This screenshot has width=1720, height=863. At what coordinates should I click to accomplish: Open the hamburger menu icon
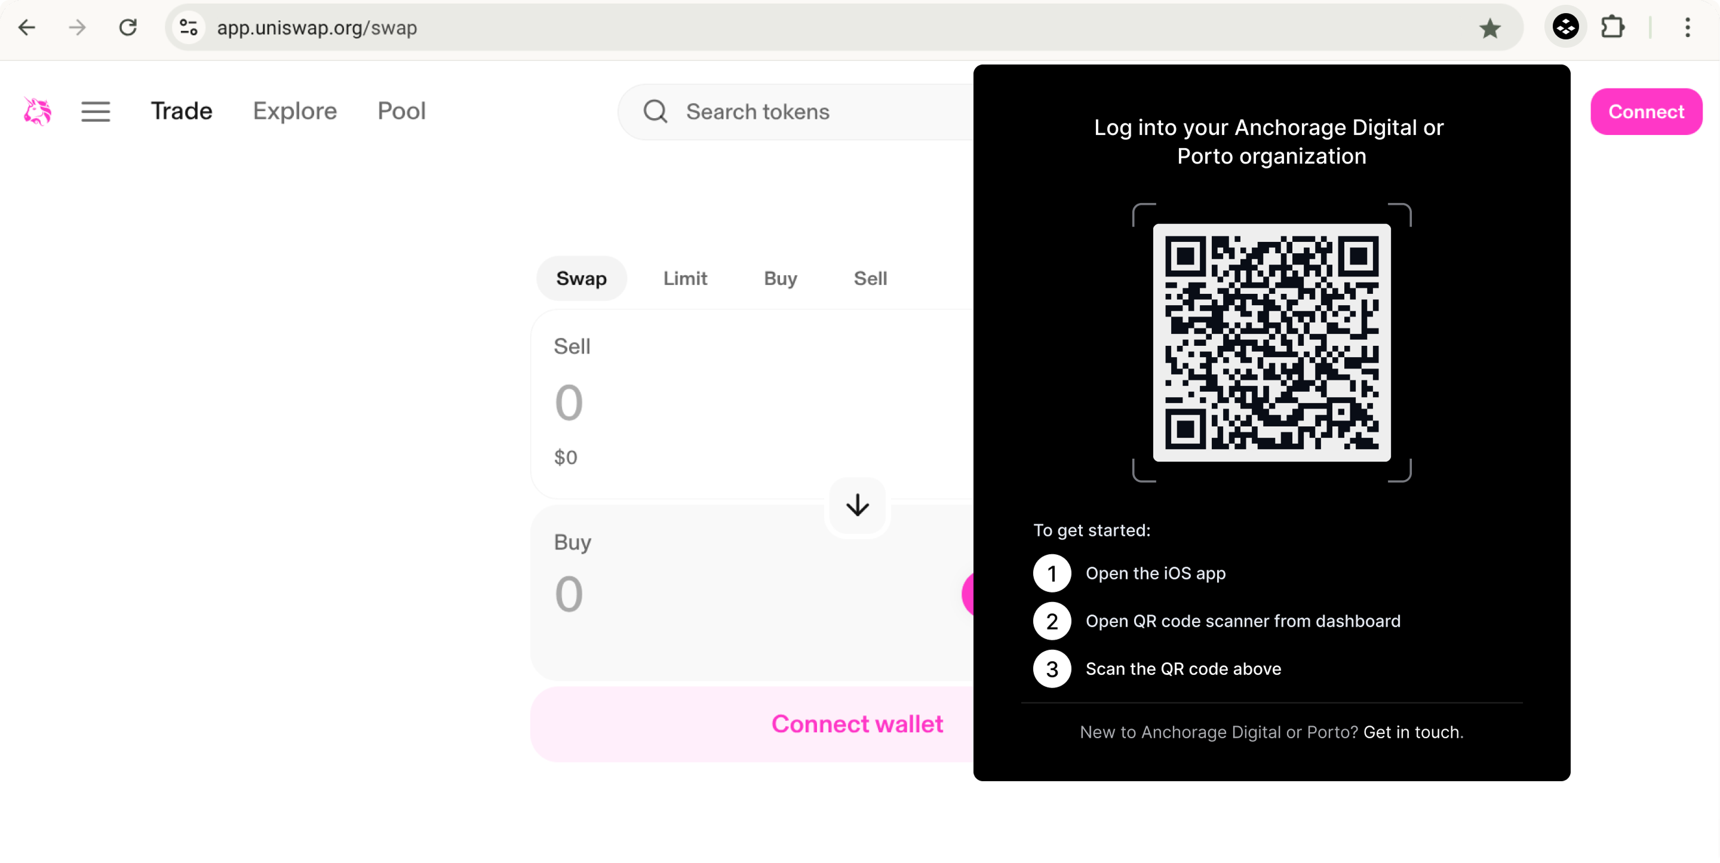tap(96, 112)
